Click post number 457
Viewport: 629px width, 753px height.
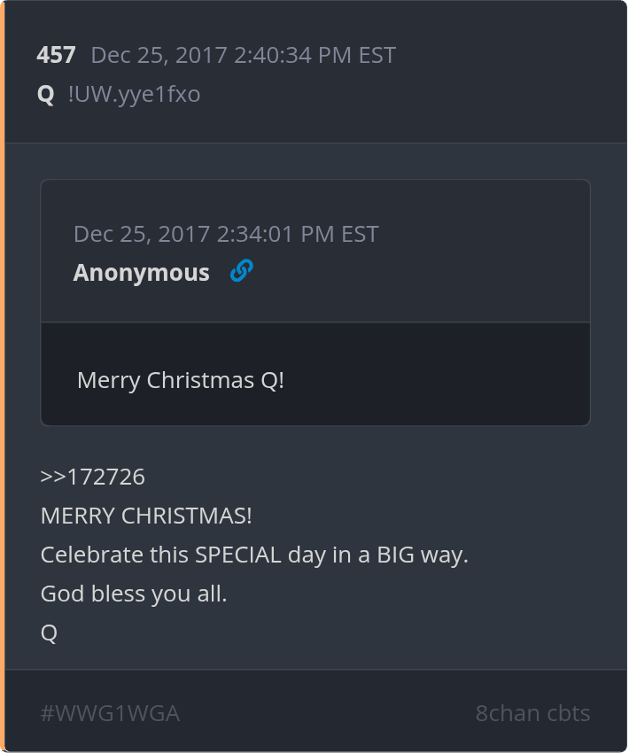56,55
